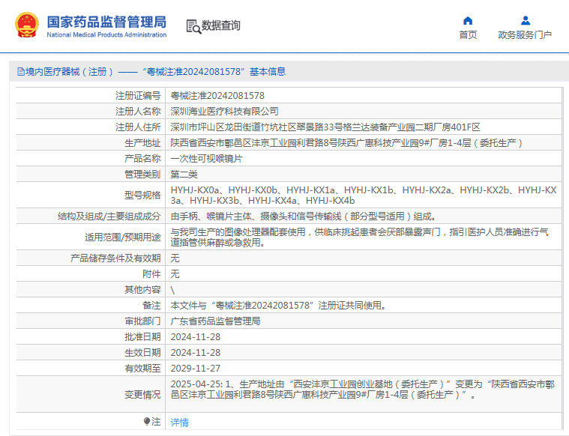Click 国家药品监督管理局 title
Screen dimensions: 569x436
tap(106, 22)
